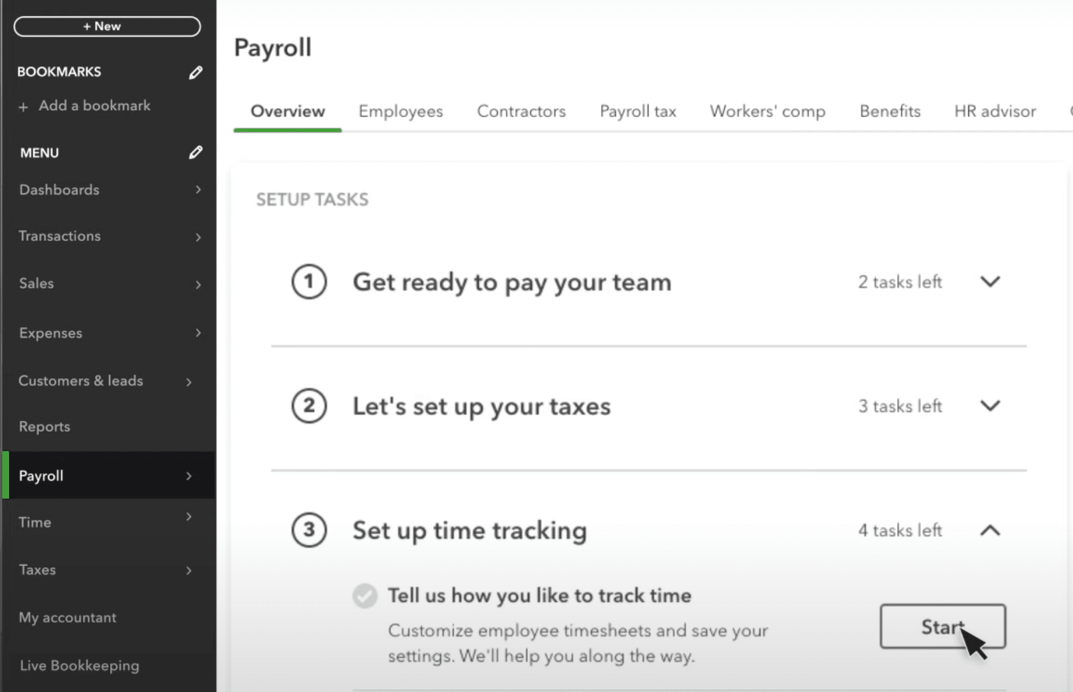Collapse the Set up time tracking section

point(990,530)
